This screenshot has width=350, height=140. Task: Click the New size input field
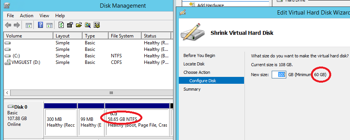[x=279, y=75]
